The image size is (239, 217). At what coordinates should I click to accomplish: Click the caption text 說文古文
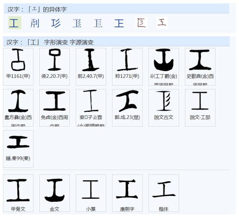[163, 118]
